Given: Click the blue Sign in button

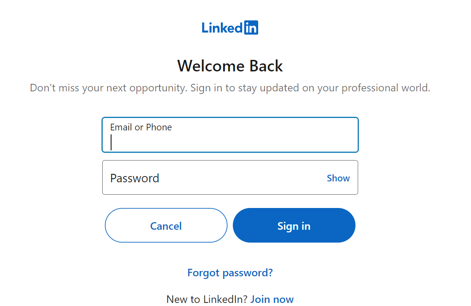Looking at the screenshot, I should [294, 225].
